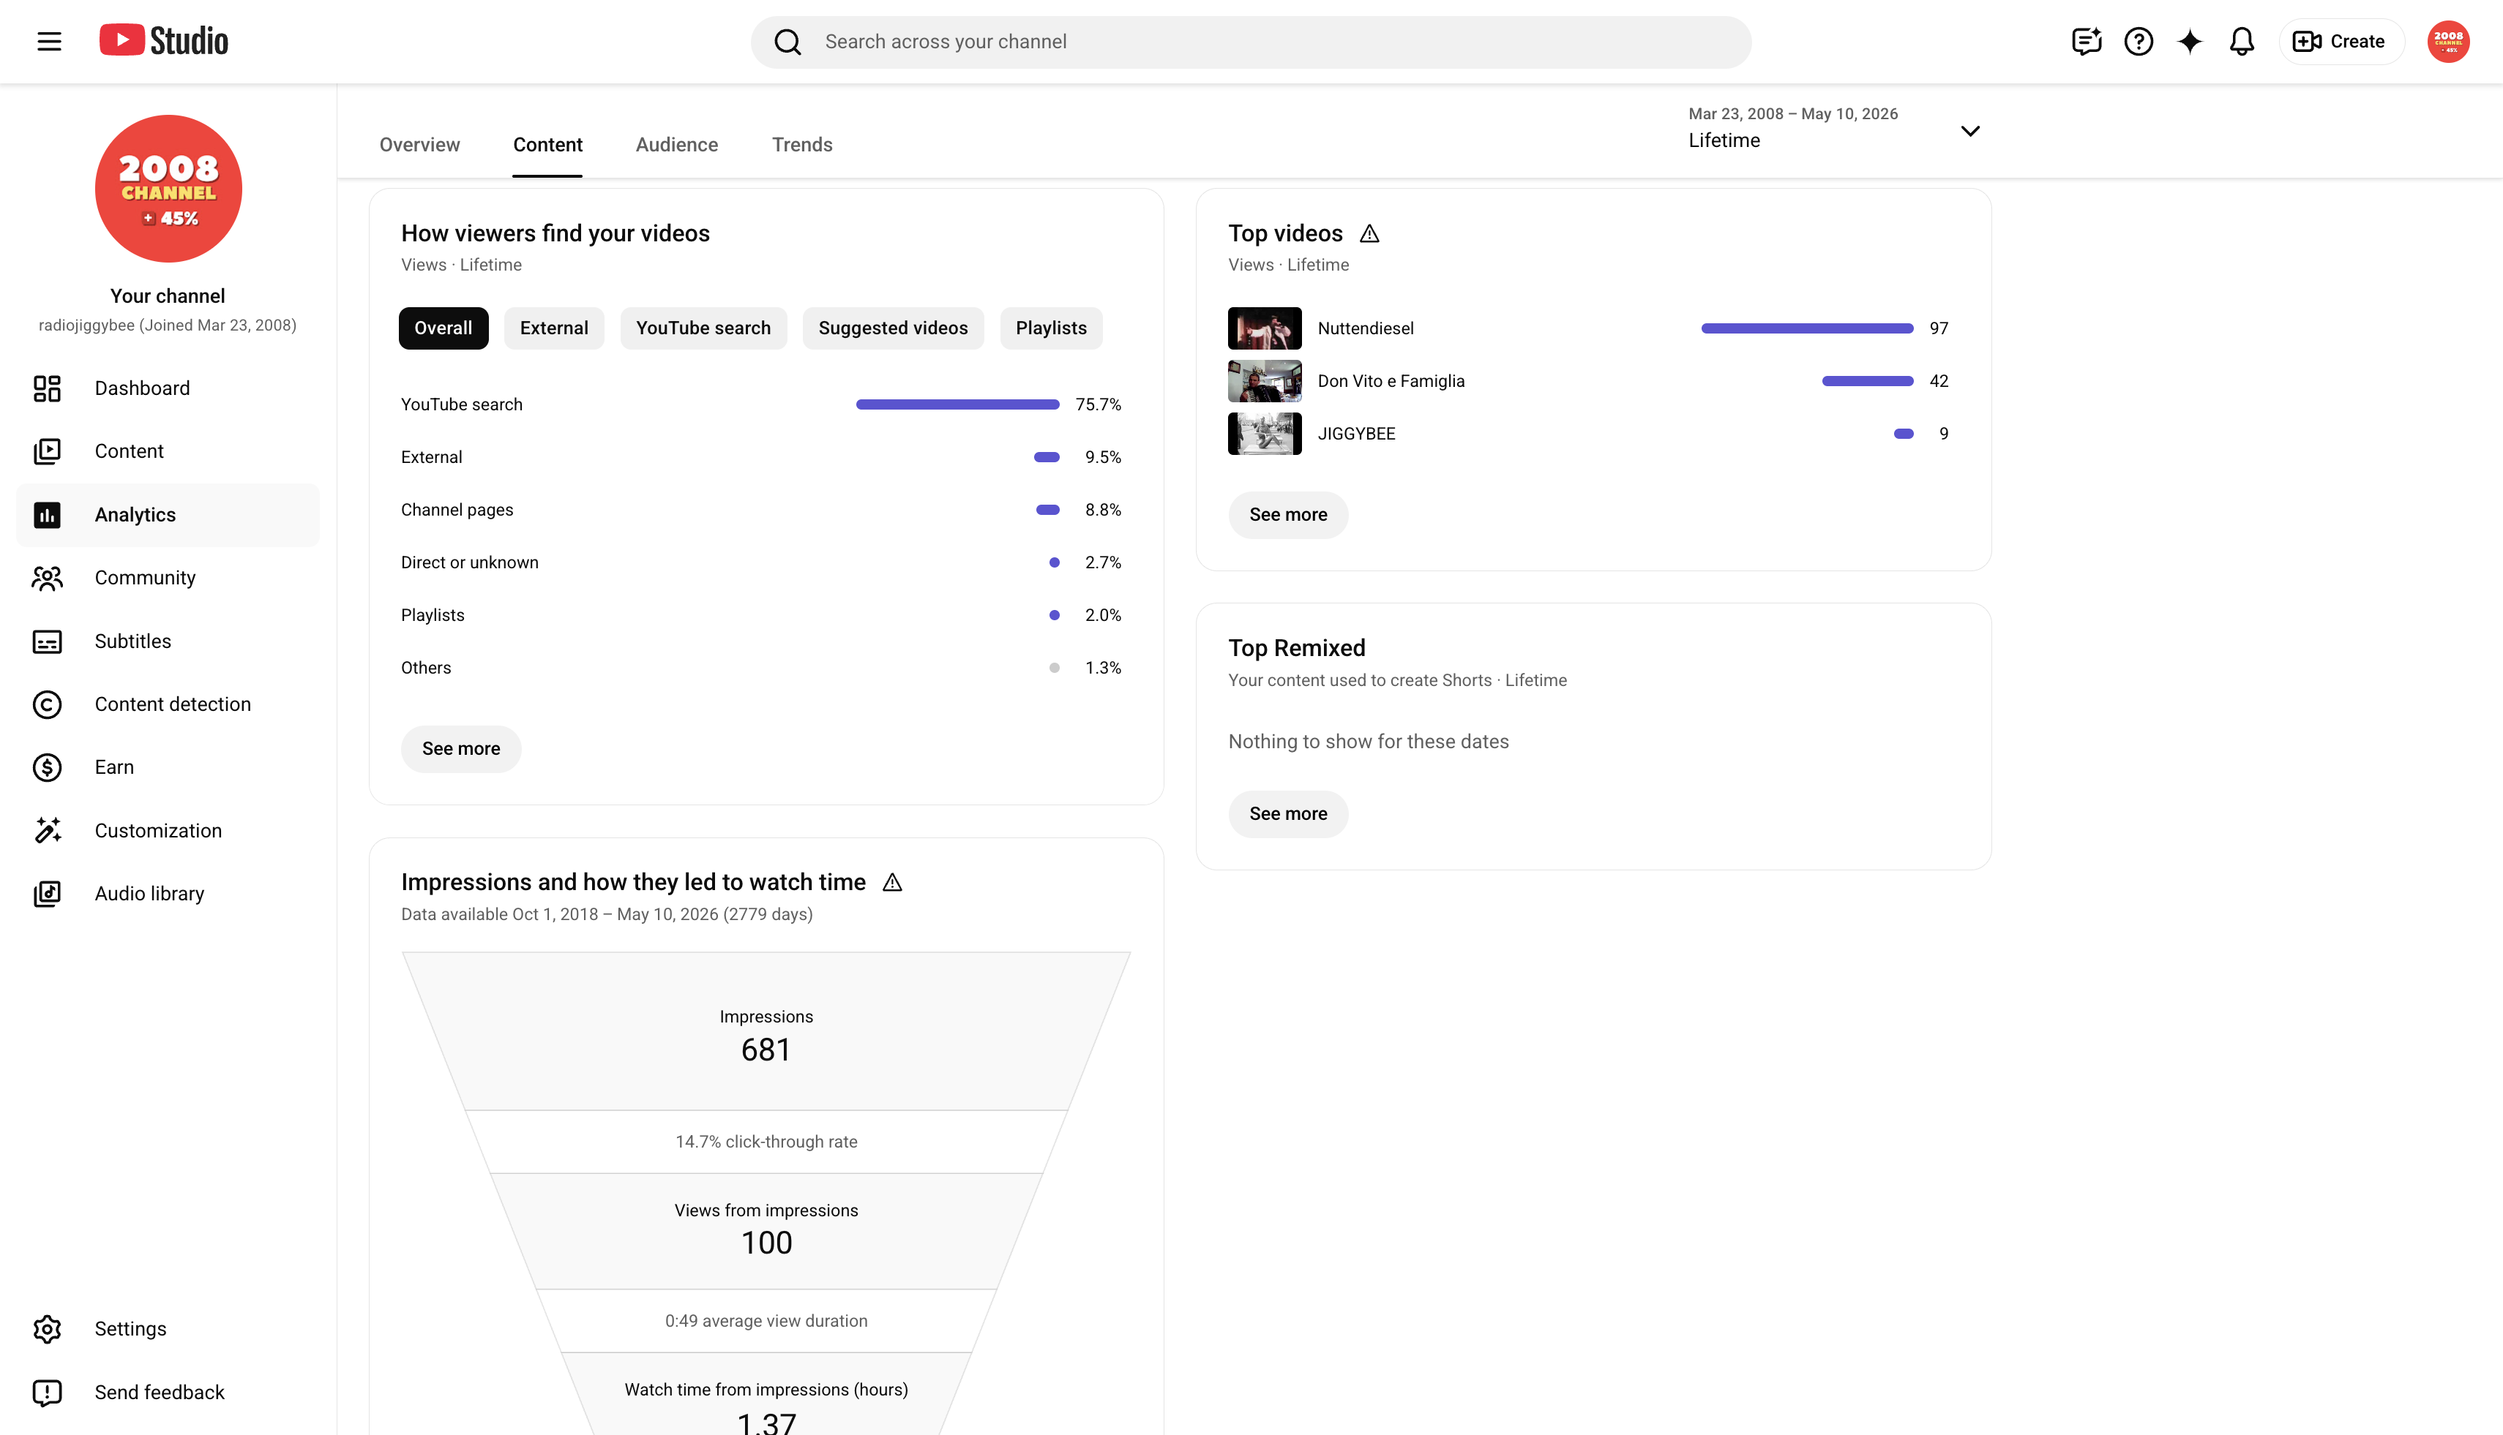
Task: Click the warning icon next to Top videos
Action: click(1369, 233)
